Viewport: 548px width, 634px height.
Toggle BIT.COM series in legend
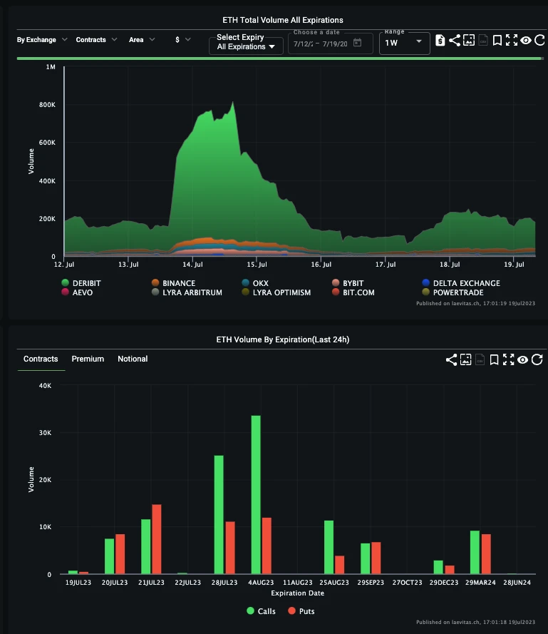[x=353, y=292]
